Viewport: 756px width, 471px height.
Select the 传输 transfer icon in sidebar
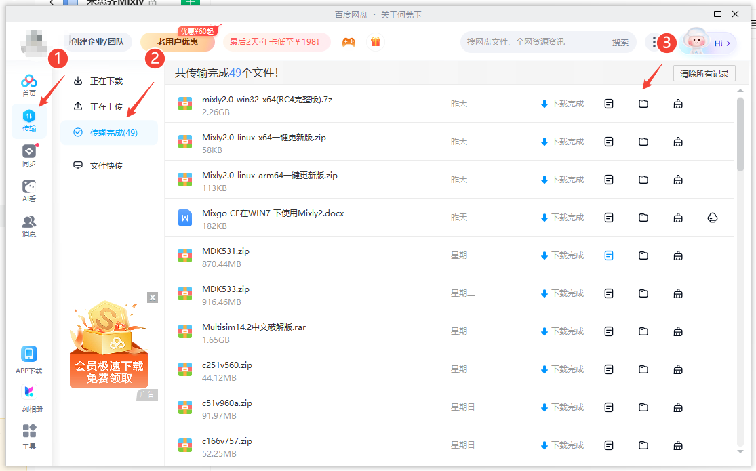[x=29, y=121]
